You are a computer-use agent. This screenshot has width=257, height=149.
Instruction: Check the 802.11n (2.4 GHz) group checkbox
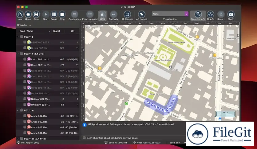(22, 54)
